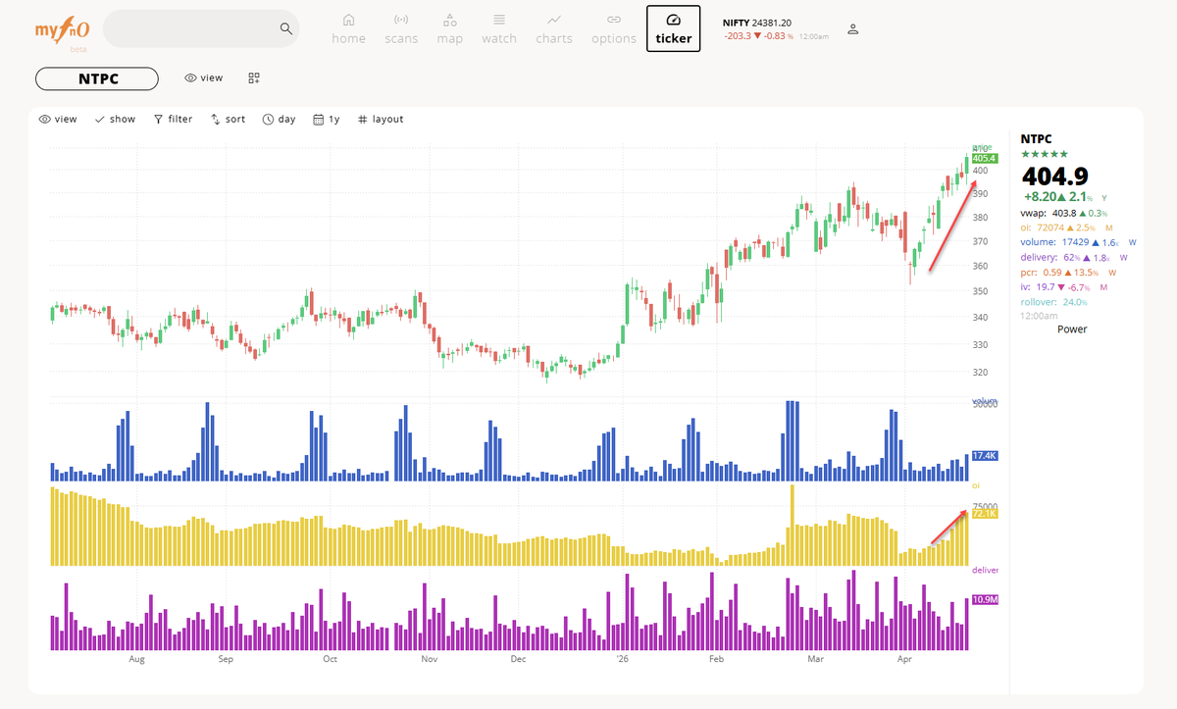Screen dimensions: 1177x709
Task: Open the 1y timeframe selector
Action: point(326,119)
